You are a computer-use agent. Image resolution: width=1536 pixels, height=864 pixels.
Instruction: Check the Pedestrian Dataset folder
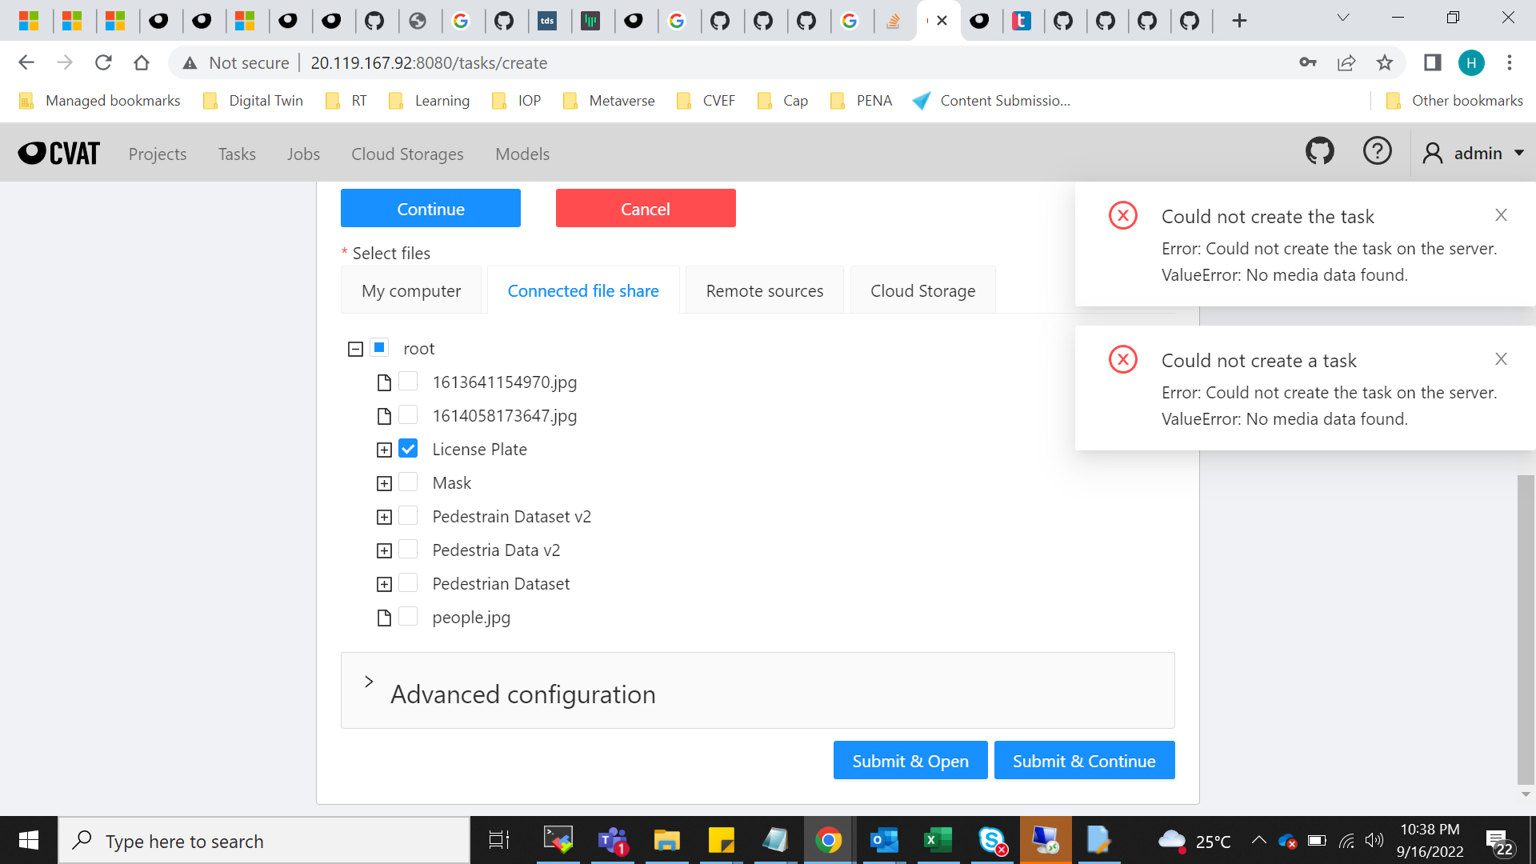[408, 583]
